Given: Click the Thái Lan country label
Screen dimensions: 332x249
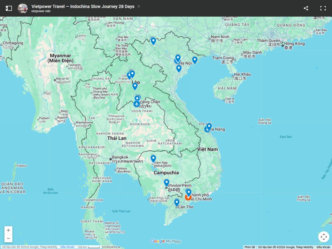Looking at the screenshot, I should (x=117, y=138).
